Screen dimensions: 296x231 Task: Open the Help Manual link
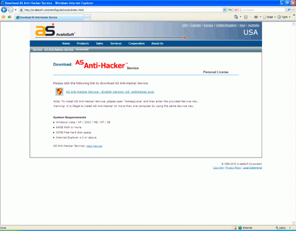click(94, 146)
